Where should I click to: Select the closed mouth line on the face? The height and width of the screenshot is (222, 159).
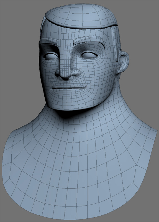point(69,88)
